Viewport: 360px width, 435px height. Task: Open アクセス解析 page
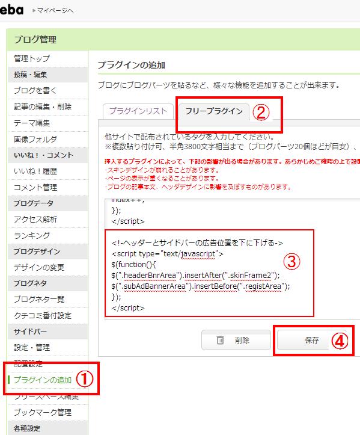[x=35, y=219]
